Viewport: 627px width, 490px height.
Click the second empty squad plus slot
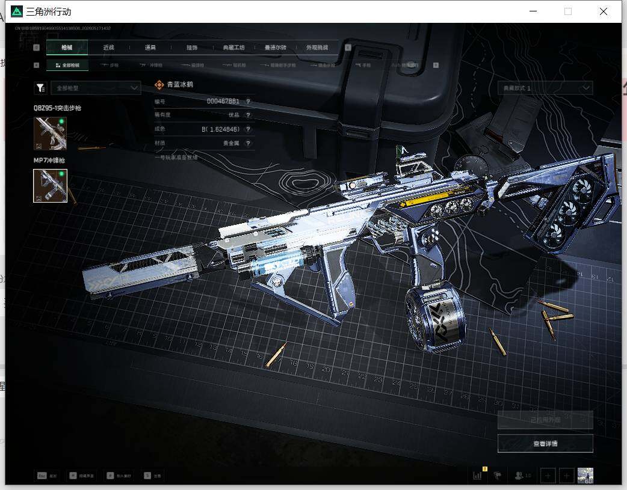click(x=566, y=476)
